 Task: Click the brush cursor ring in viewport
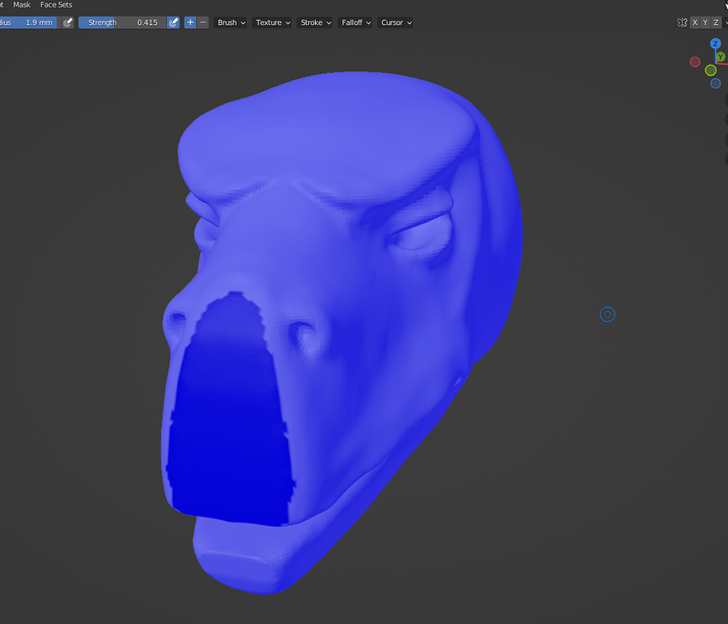tap(607, 314)
